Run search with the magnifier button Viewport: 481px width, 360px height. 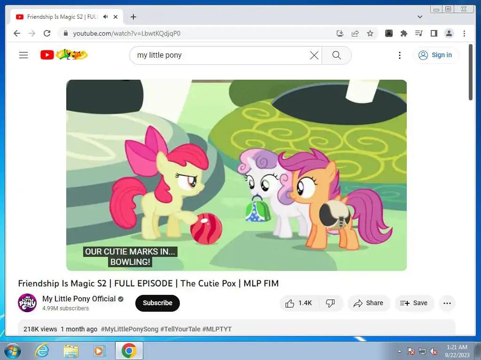[336, 55]
